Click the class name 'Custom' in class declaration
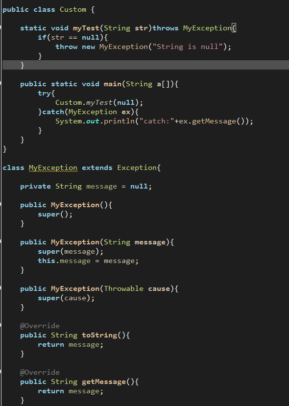 [x=73, y=10]
